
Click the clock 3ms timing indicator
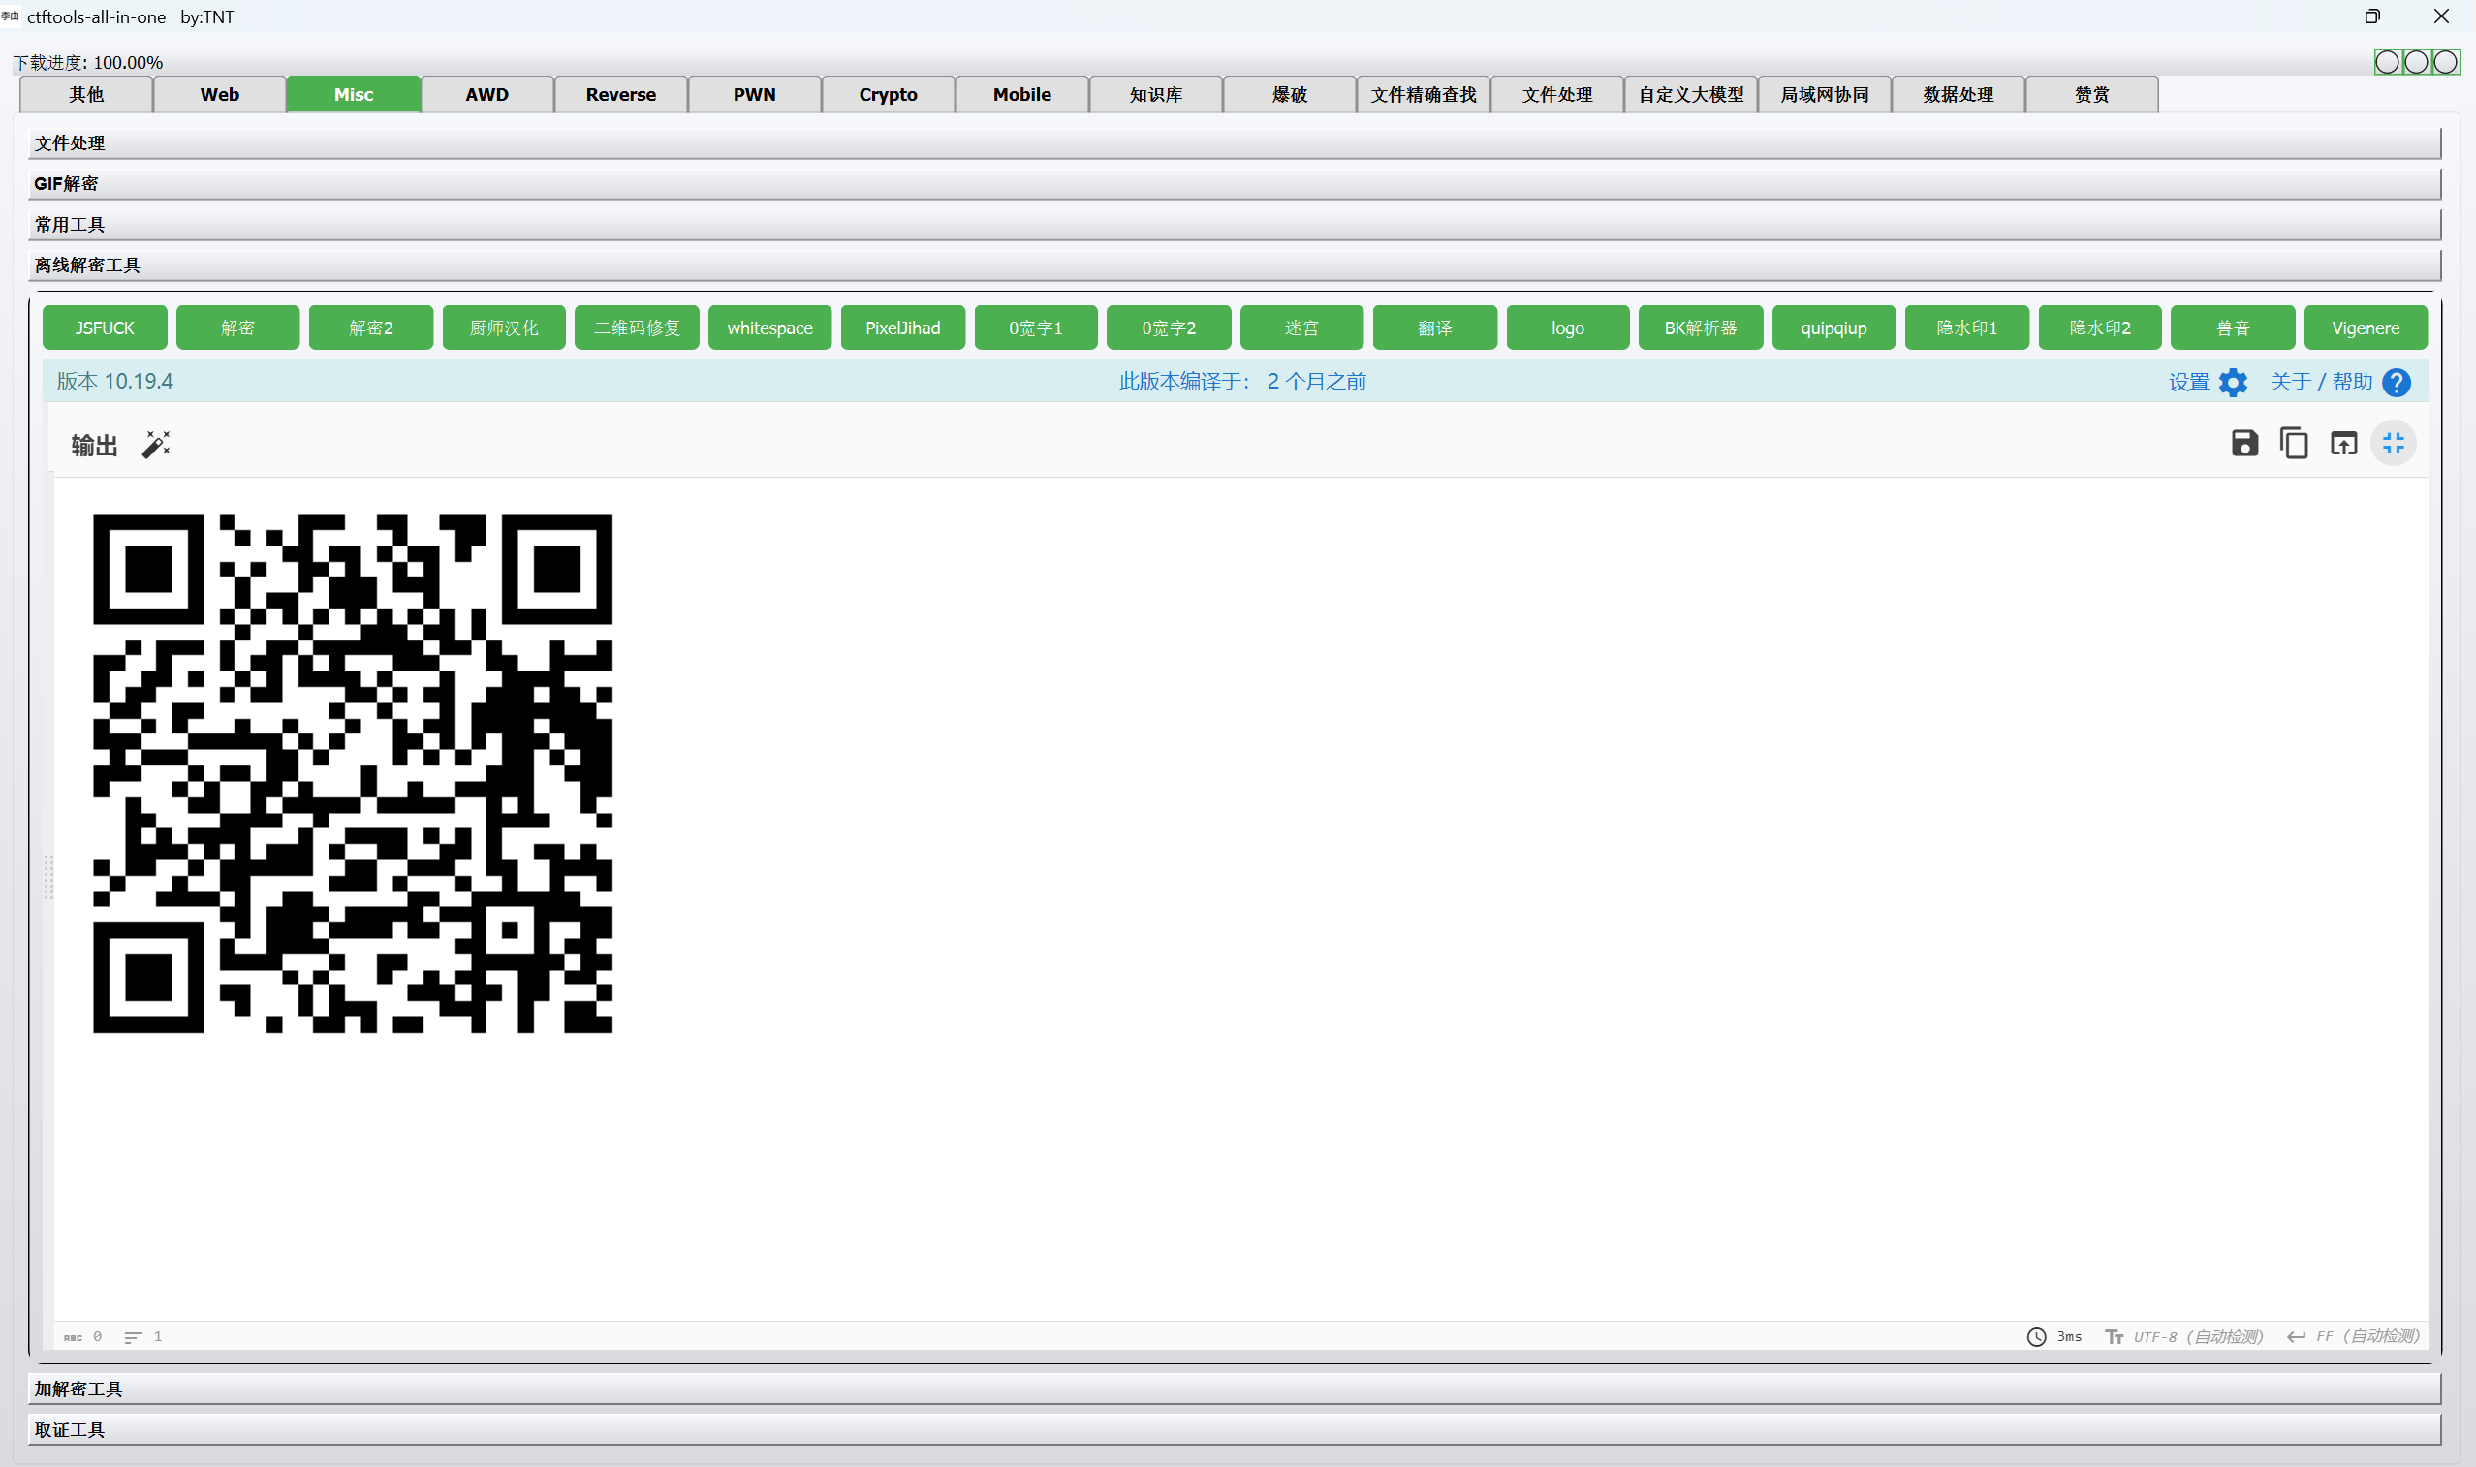[2053, 1336]
